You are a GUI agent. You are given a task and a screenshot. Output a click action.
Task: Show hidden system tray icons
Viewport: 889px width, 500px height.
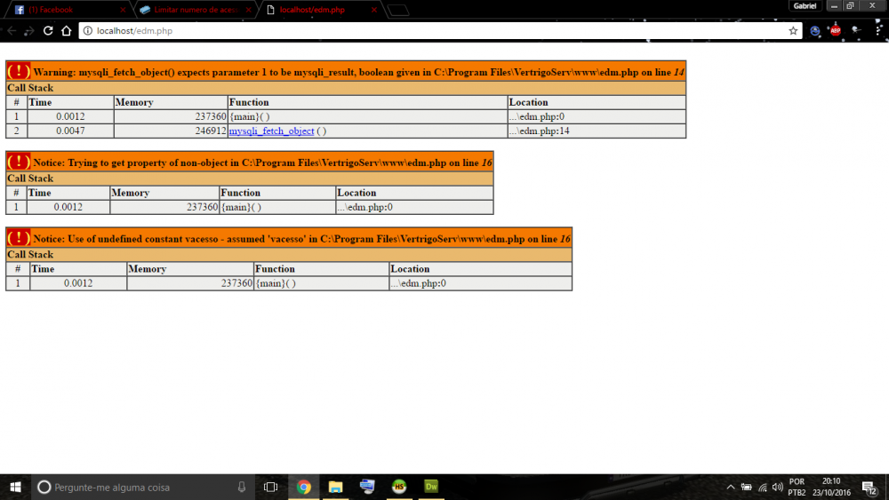[730, 487]
